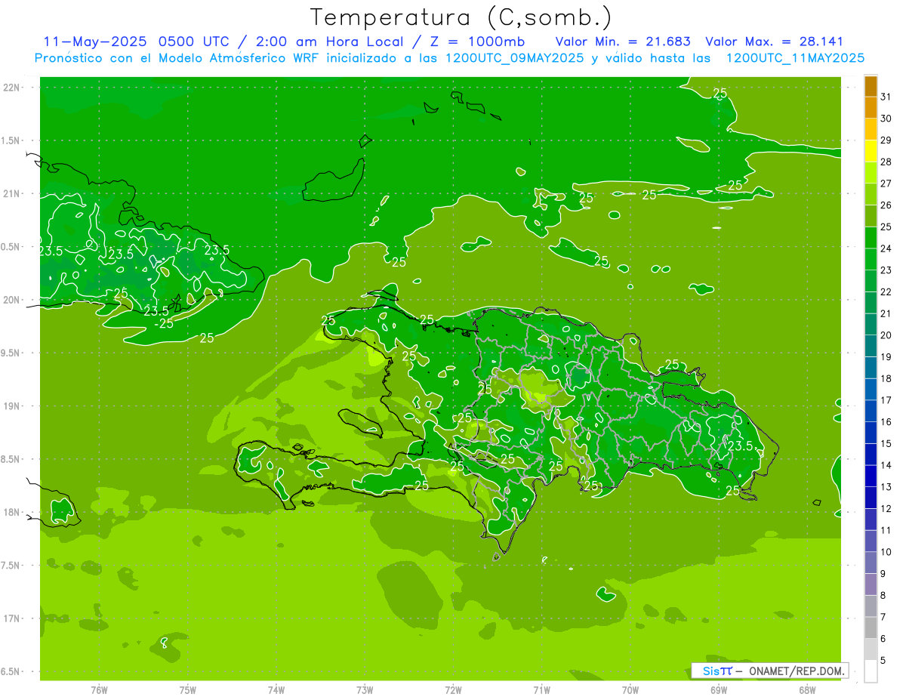Click the "68W" longitude axis label

click(807, 690)
